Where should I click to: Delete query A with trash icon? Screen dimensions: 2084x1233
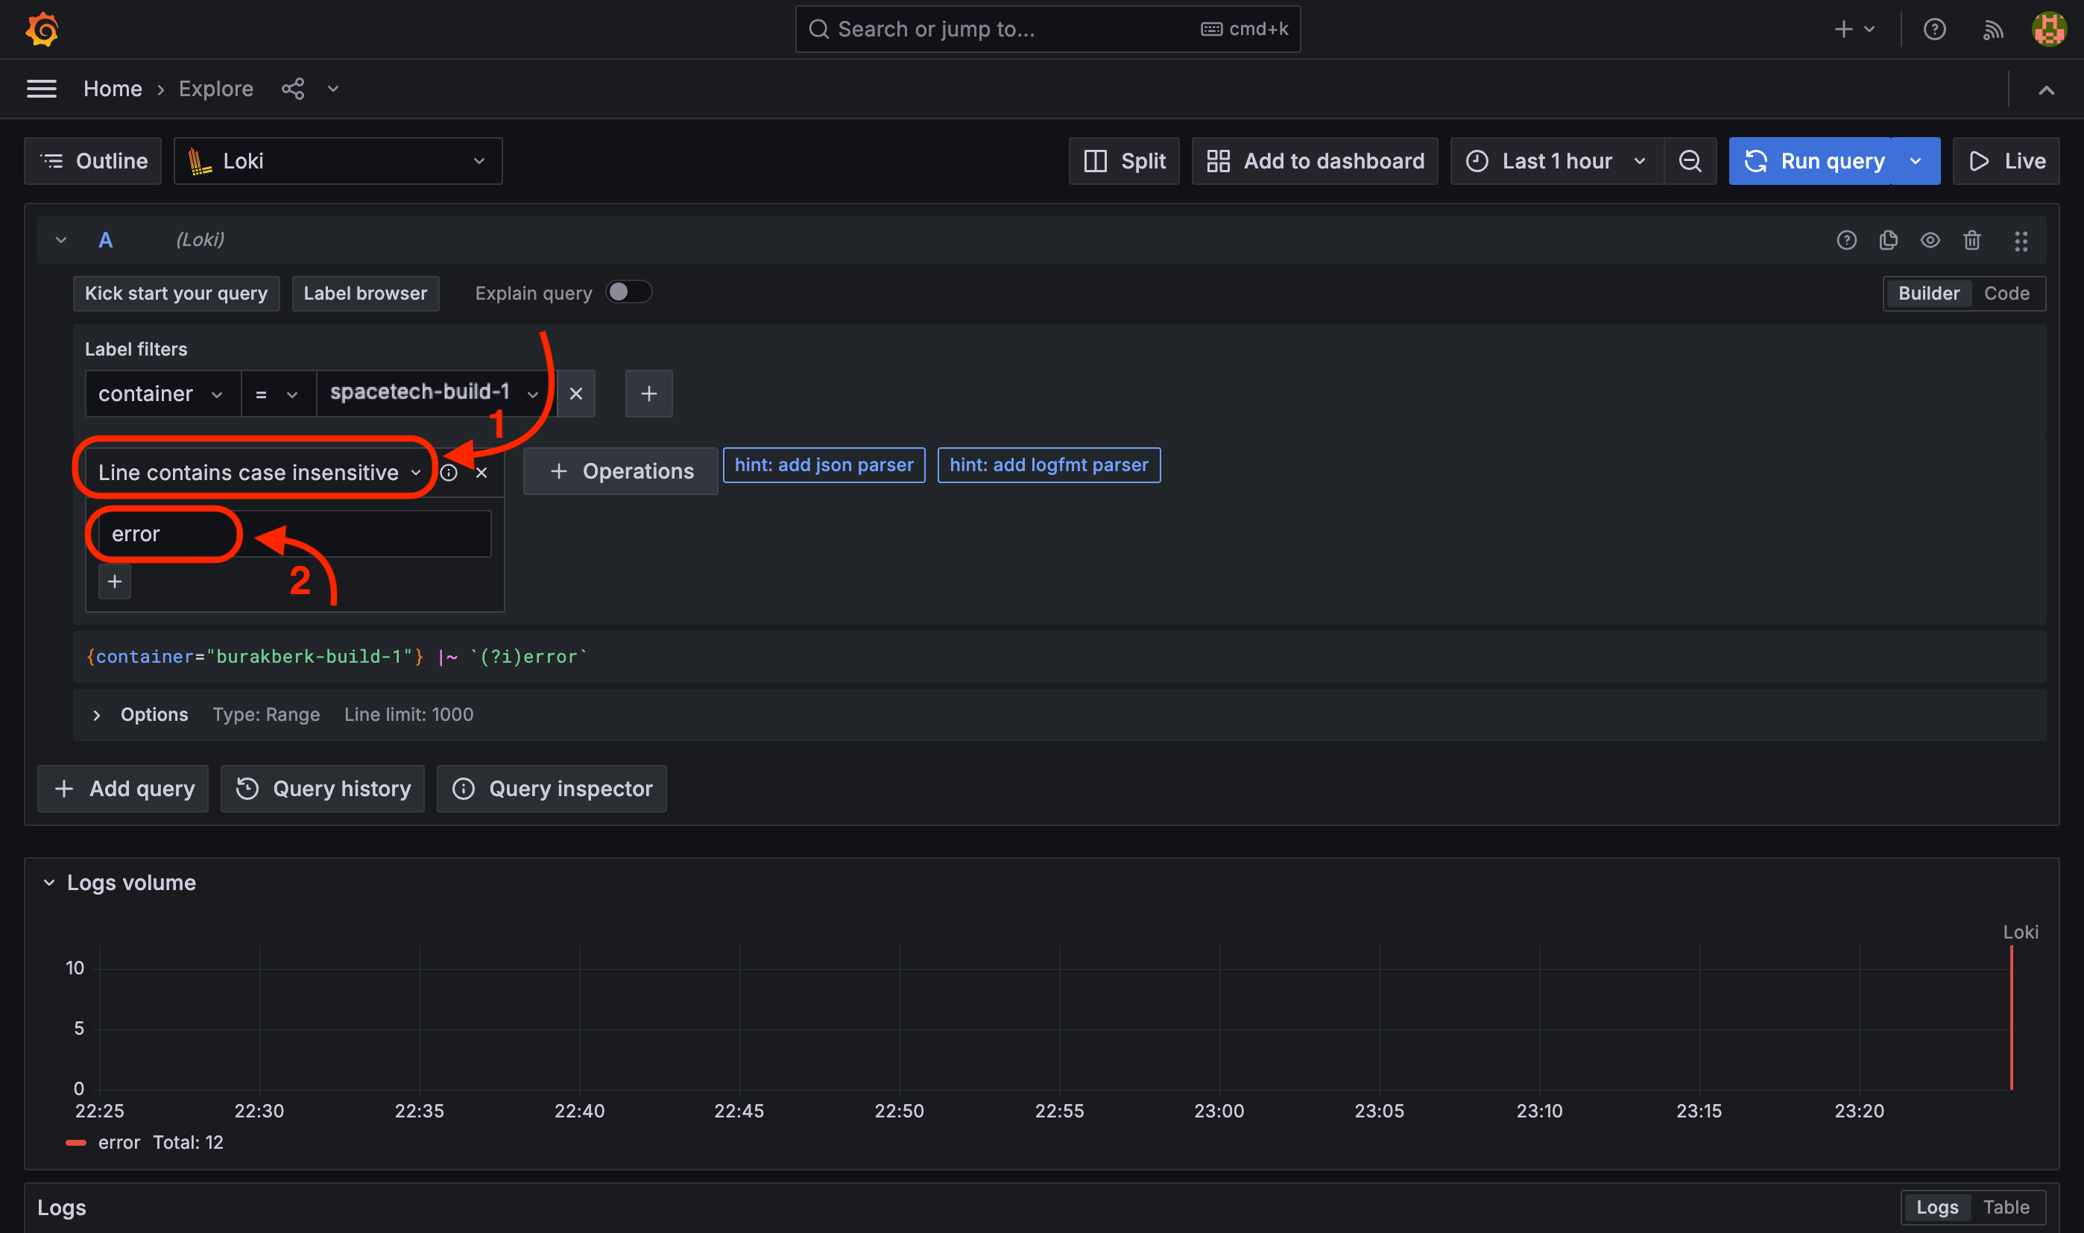[1972, 240]
